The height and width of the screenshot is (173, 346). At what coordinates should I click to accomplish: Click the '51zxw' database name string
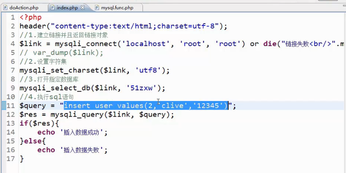coord(141,88)
